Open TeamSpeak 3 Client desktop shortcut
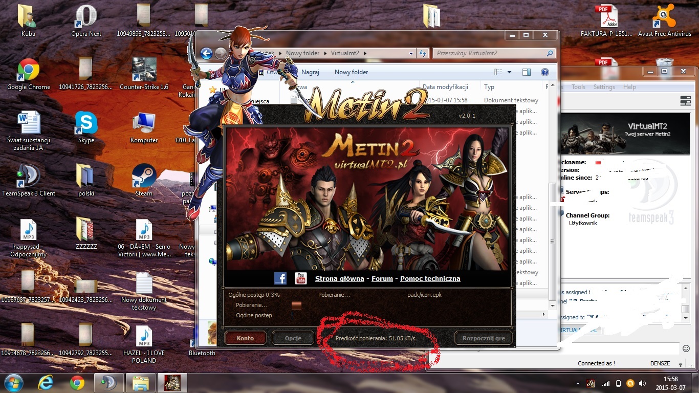 tap(29, 181)
